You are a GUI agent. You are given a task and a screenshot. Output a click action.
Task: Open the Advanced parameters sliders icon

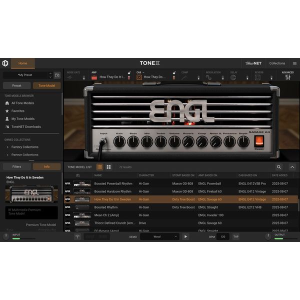[288, 77]
